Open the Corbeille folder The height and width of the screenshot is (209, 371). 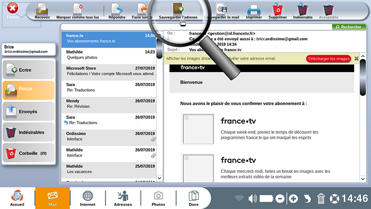[x=28, y=153]
